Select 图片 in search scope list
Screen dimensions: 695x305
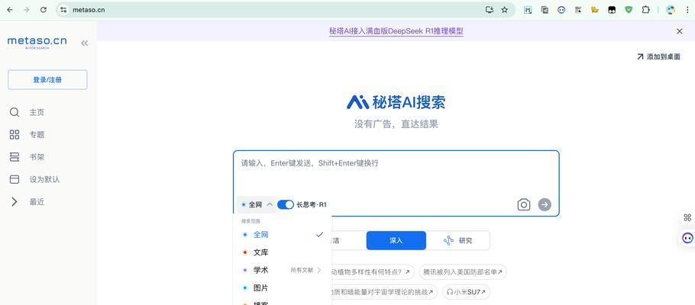coord(283,287)
